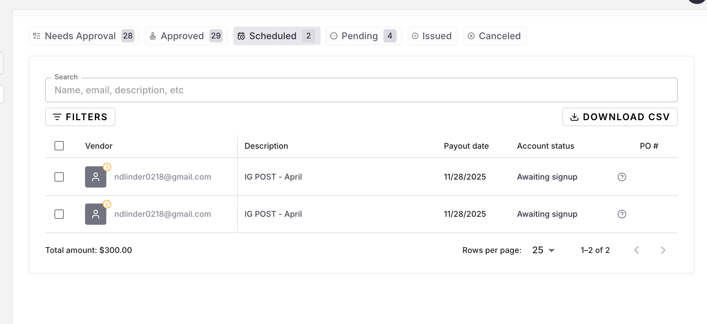This screenshot has height=324, width=707.
Task: Open the FILTERS panel
Action: point(80,117)
